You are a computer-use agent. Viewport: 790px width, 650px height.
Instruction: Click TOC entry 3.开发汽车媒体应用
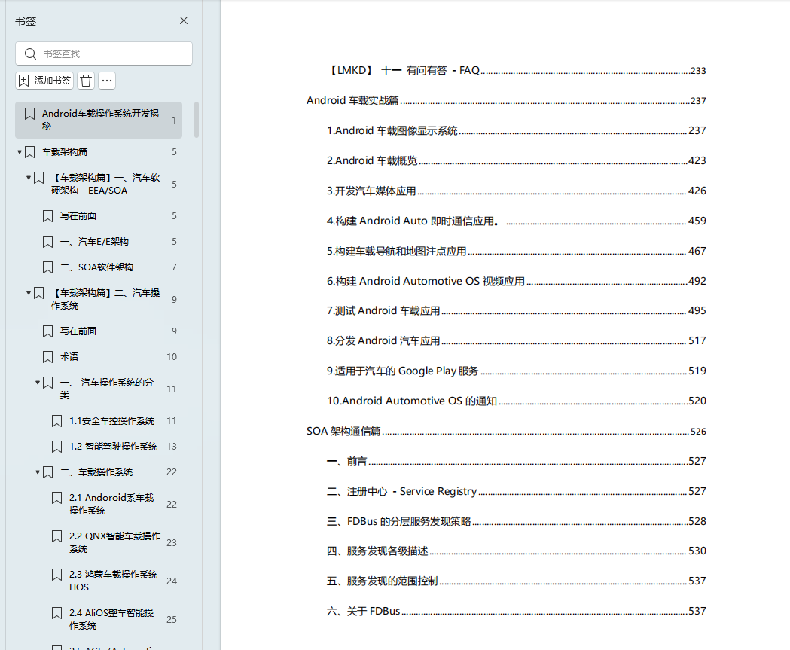point(517,191)
